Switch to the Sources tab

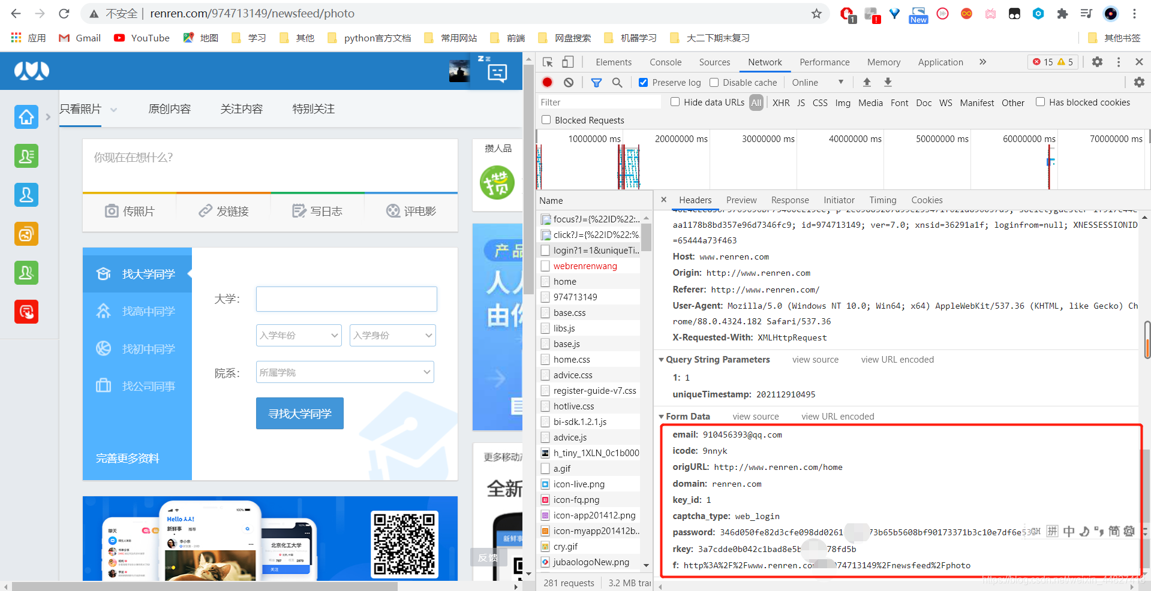pyautogui.click(x=714, y=62)
